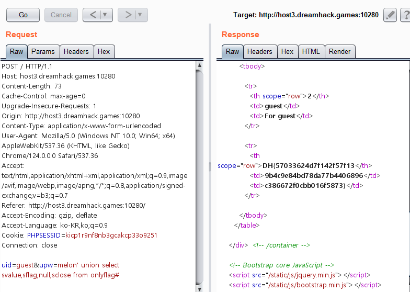The width and height of the screenshot is (410, 292).
Task: Edit the target with pencil icon
Action: pyautogui.click(x=390, y=15)
